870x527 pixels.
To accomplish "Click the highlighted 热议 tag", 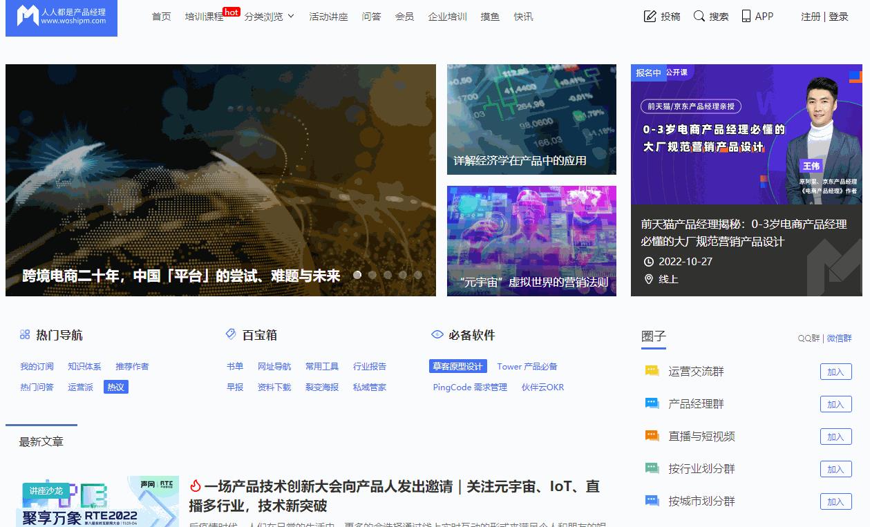I will (116, 387).
